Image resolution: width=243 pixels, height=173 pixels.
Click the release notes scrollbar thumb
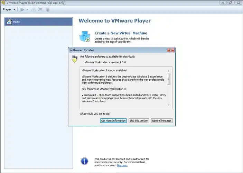pyautogui.click(x=169, y=79)
